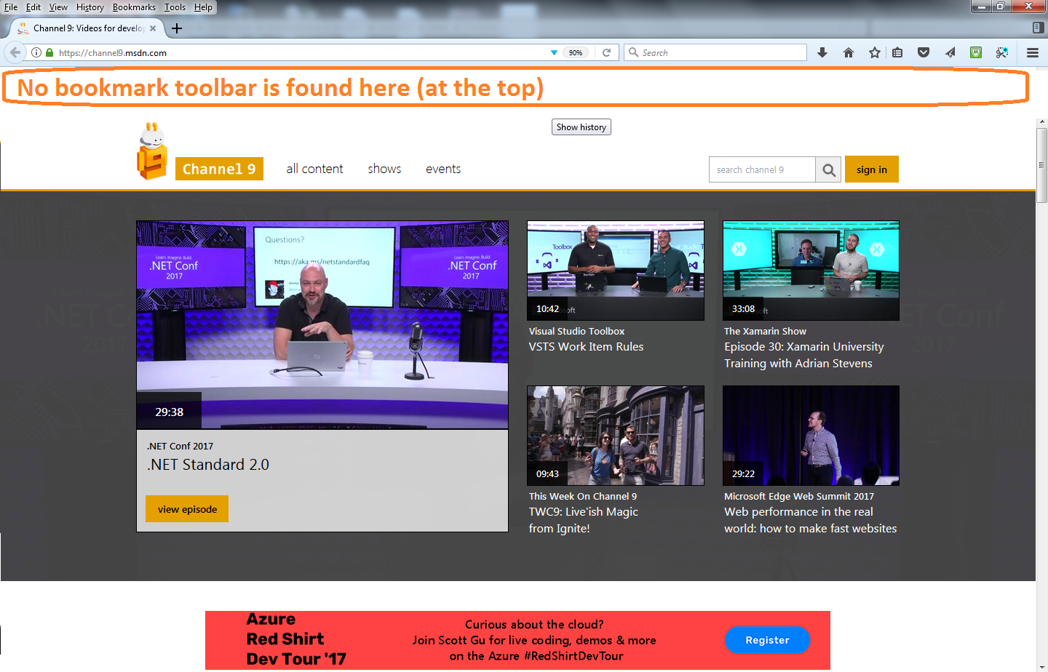This screenshot has height=672, width=1048.
Task: Open the View menu
Action: (x=58, y=7)
